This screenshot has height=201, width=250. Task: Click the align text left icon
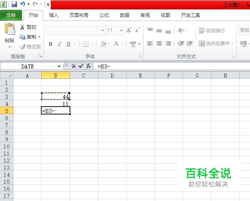(x=150, y=43)
